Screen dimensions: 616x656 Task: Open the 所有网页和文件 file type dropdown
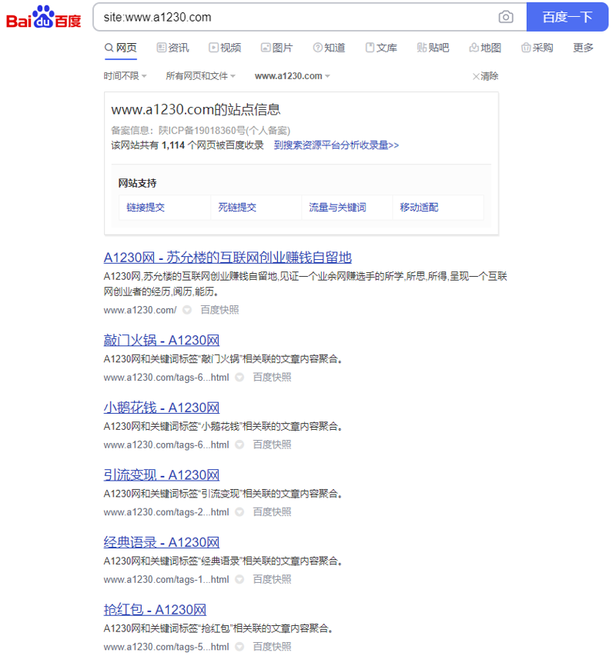click(200, 76)
